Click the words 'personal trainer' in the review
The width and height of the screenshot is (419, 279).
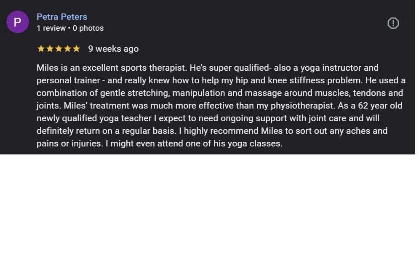point(68,80)
